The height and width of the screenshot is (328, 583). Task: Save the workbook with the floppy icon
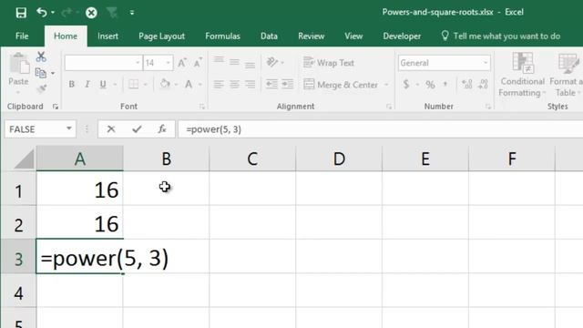click(21, 13)
